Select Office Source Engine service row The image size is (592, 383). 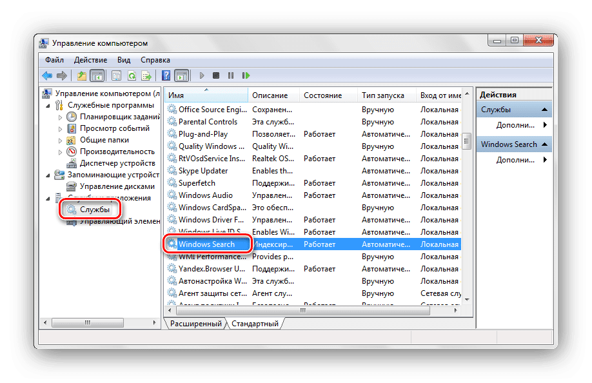pyautogui.click(x=313, y=110)
